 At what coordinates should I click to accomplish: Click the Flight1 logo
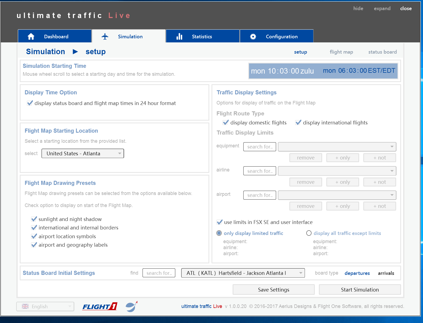pyautogui.click(x=100, y=306)
